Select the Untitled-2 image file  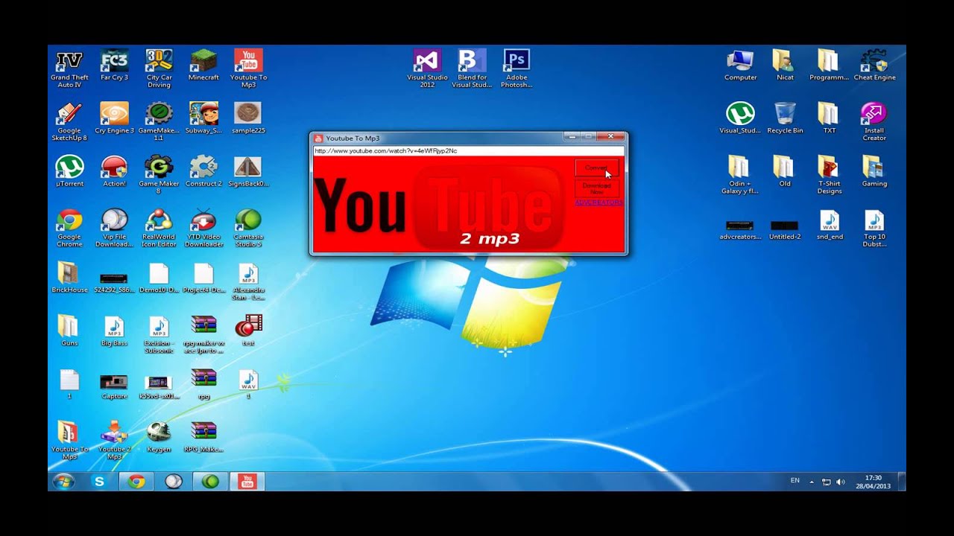click(x=785, y=229)
